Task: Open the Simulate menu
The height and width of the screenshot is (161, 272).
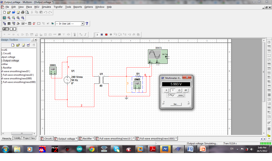Action: 46,7
